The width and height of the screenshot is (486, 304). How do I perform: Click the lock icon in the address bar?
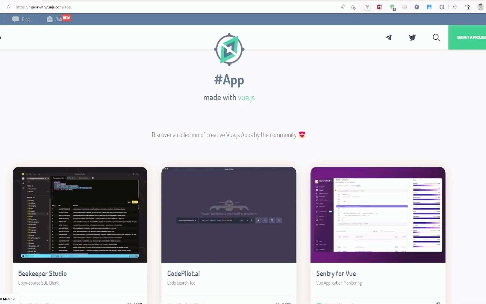tap(9, 7)
